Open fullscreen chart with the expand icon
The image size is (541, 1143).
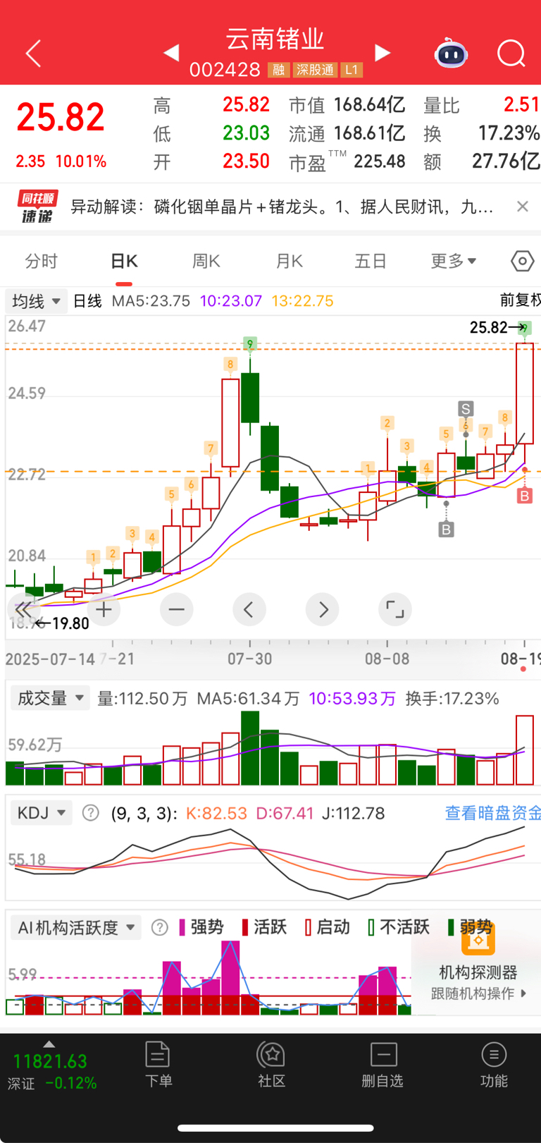click(x=395, y=609)
